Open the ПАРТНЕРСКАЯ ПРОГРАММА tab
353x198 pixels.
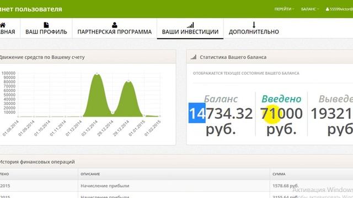pyautogui.click(x=115, y=29)
